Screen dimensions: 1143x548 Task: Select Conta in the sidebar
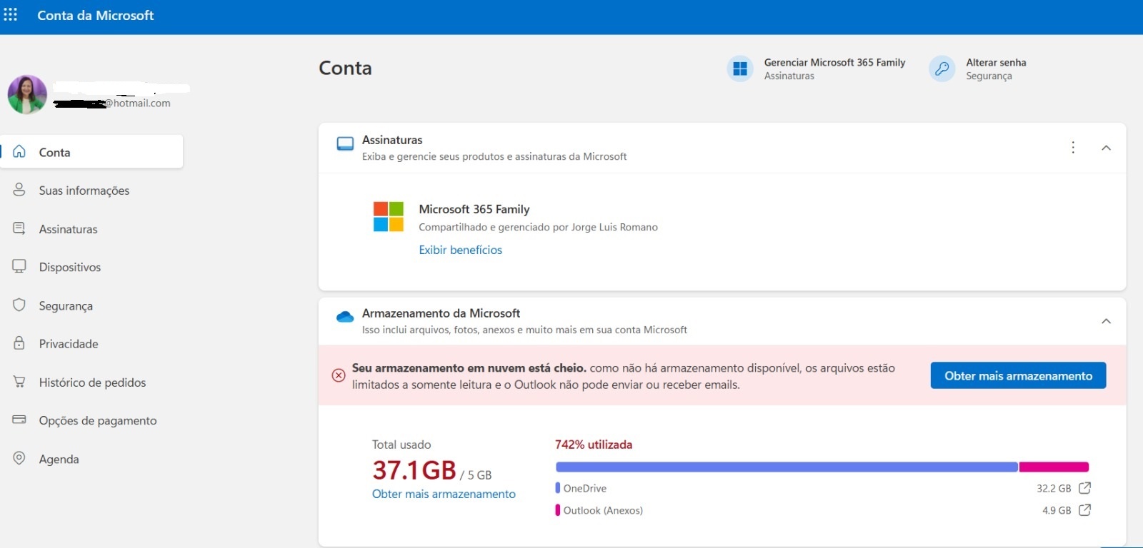91,151
